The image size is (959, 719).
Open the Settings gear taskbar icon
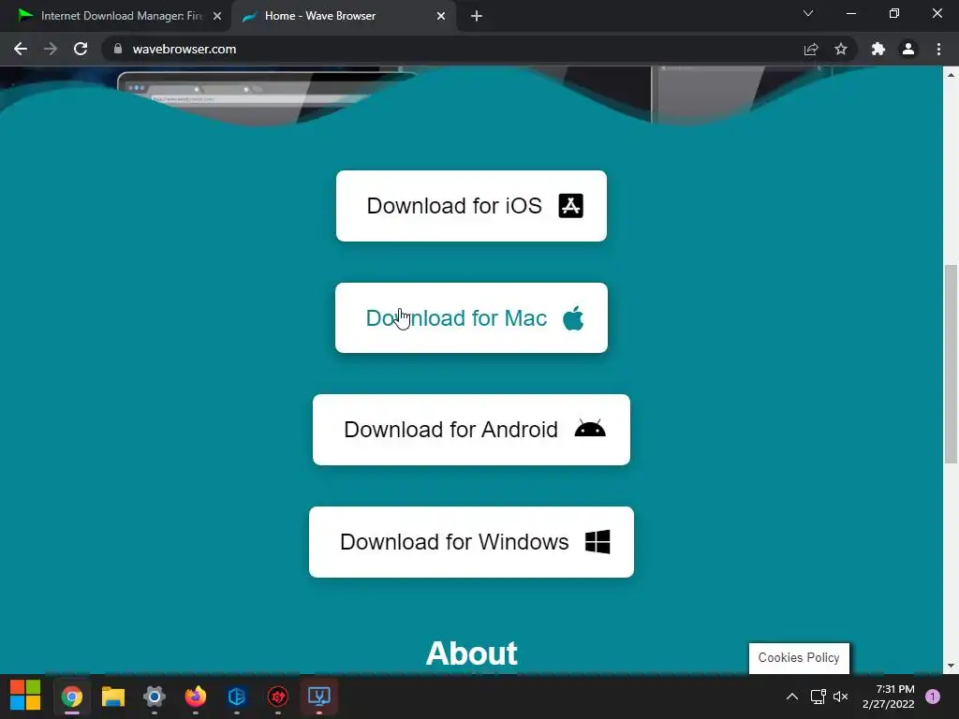[x=155, y=697]
